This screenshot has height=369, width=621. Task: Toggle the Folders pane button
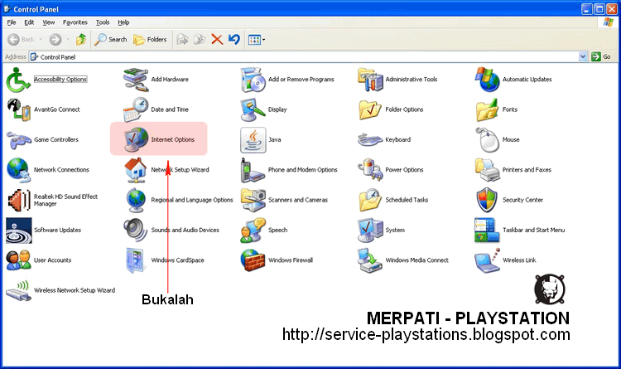point(150,39)
